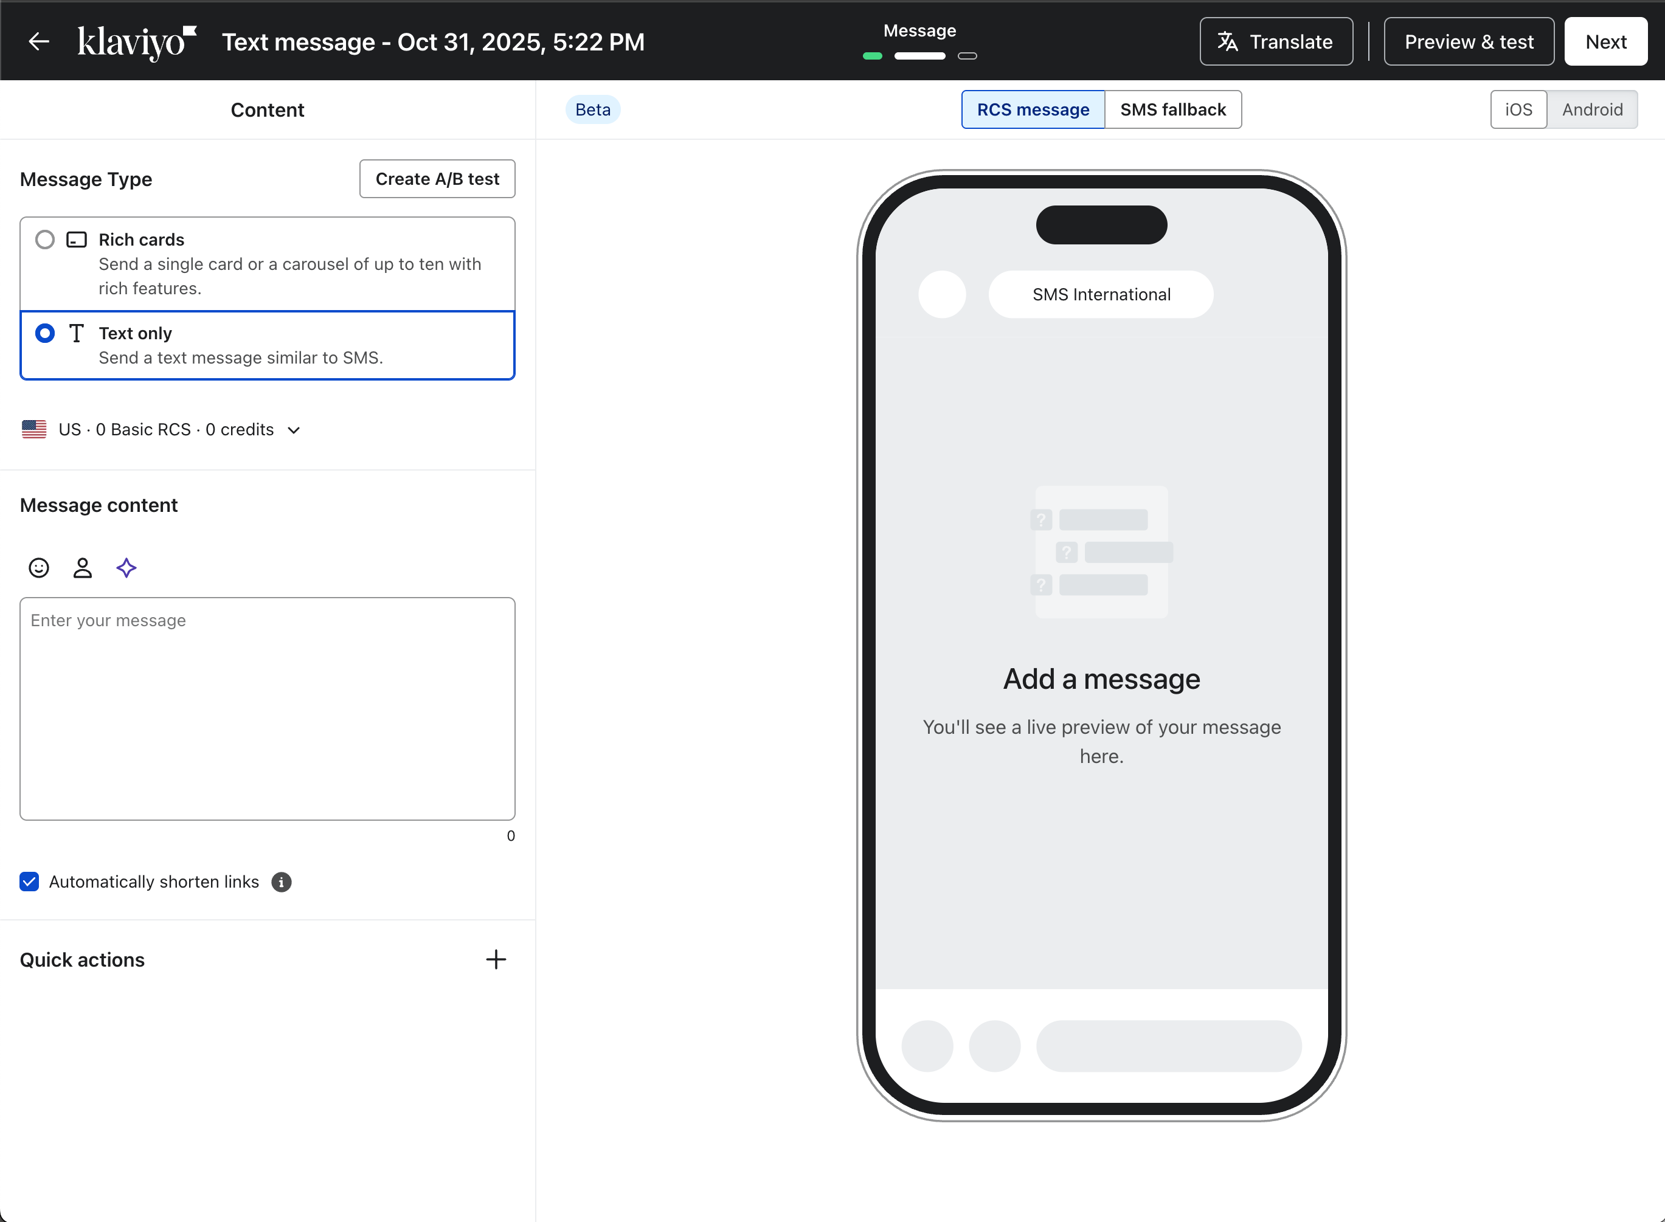Click the info icon beside shorten links
This screenshot has width=1665, height=1222.
tap(281, 882)
